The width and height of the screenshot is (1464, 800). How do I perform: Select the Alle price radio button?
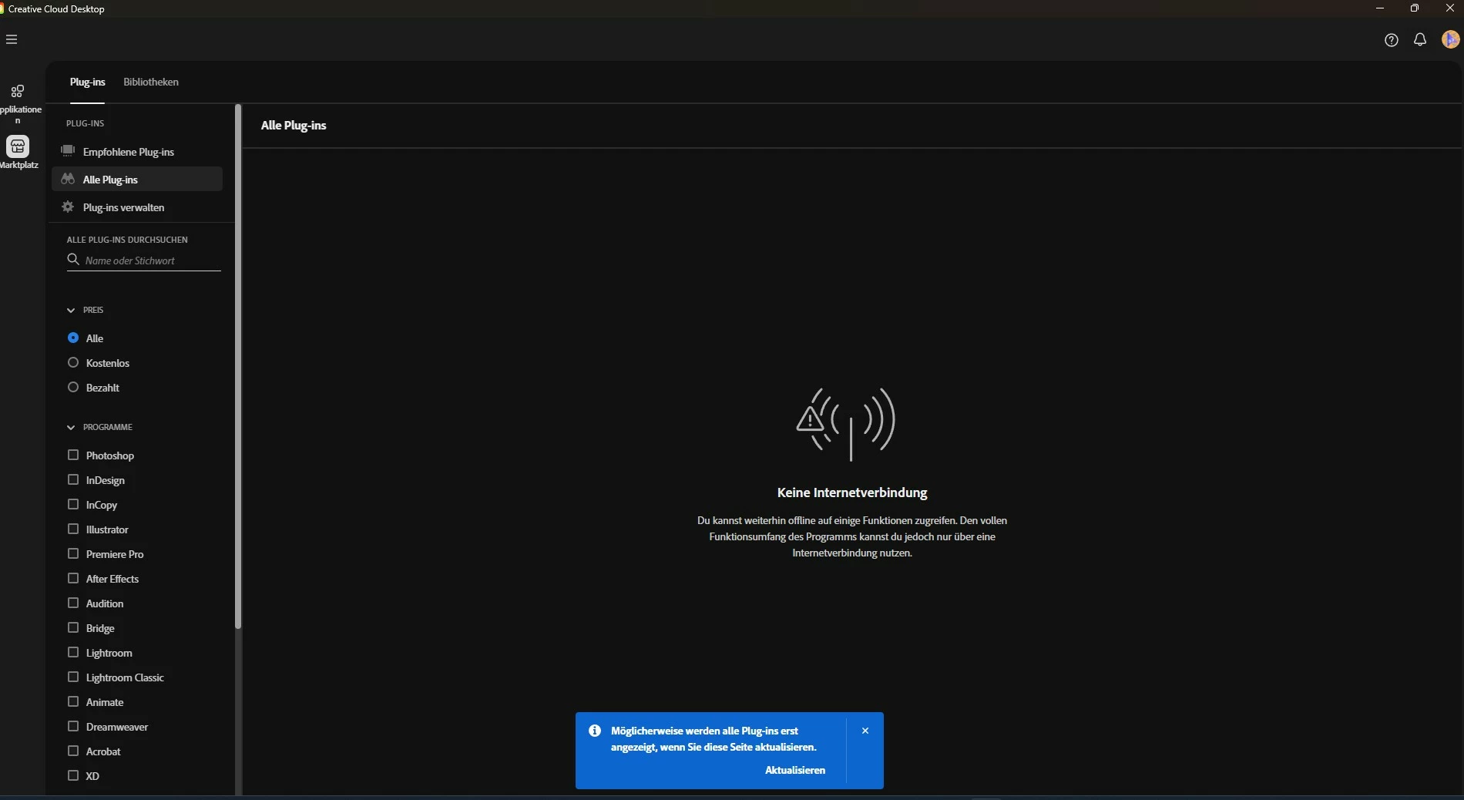click(x=73, y=338)
